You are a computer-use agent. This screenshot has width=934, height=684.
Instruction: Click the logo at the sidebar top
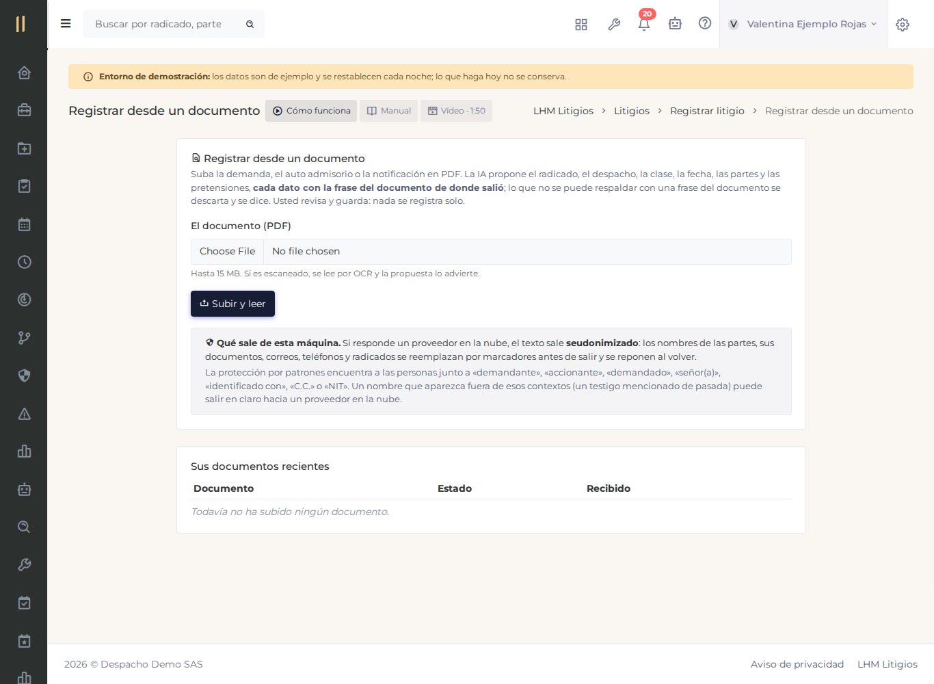point(21,24)
